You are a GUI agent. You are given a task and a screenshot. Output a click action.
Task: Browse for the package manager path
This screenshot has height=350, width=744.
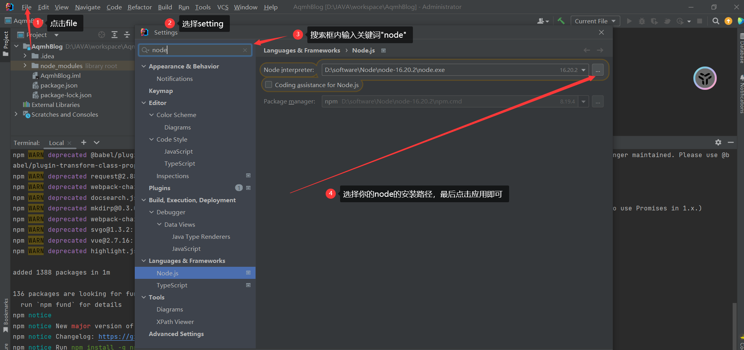[598, 101]
